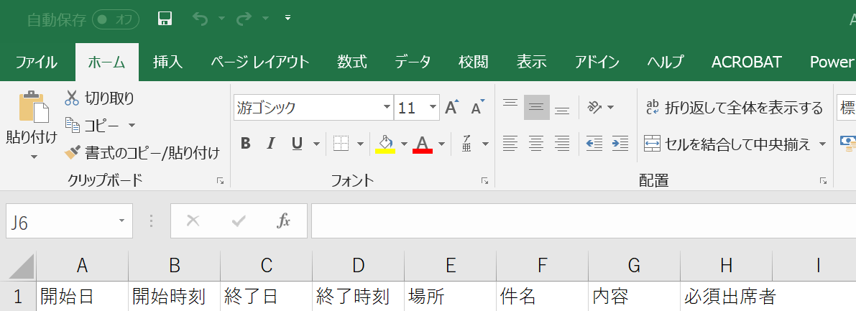Toggle the 自動保存 AutoSave switch
This screenshot has height=311, width=856.
coord(116,19)
